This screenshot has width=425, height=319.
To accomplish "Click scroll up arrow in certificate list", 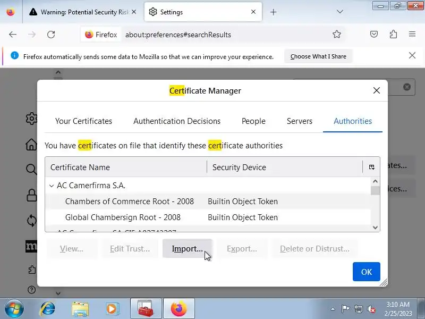I will tap(375, 181).
